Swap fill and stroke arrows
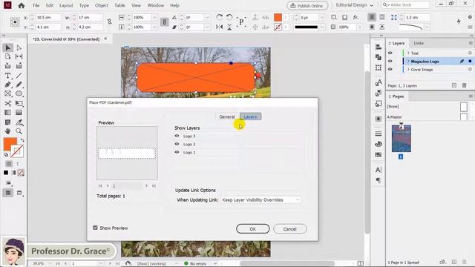 click(x=22, y=140)
